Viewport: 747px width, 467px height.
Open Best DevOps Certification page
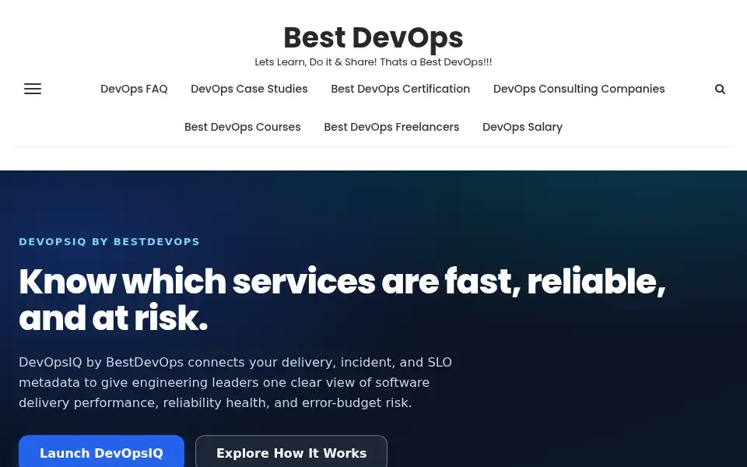coord(400,89)
